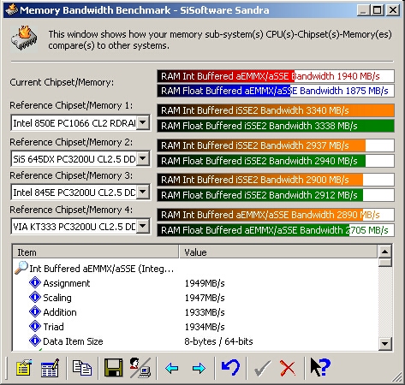The width and height of the screenshot is (405, 385).
Task: Click the Item column header
Action: [x=96, y=252]
